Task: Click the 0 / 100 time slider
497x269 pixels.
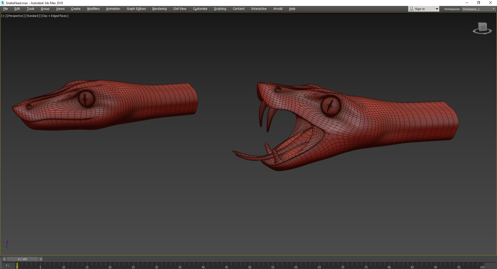Action: click(x=23, y=259)
